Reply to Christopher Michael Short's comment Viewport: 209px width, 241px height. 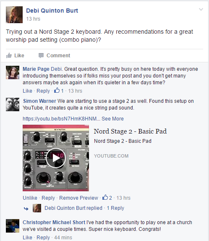[x=43, y=238]
